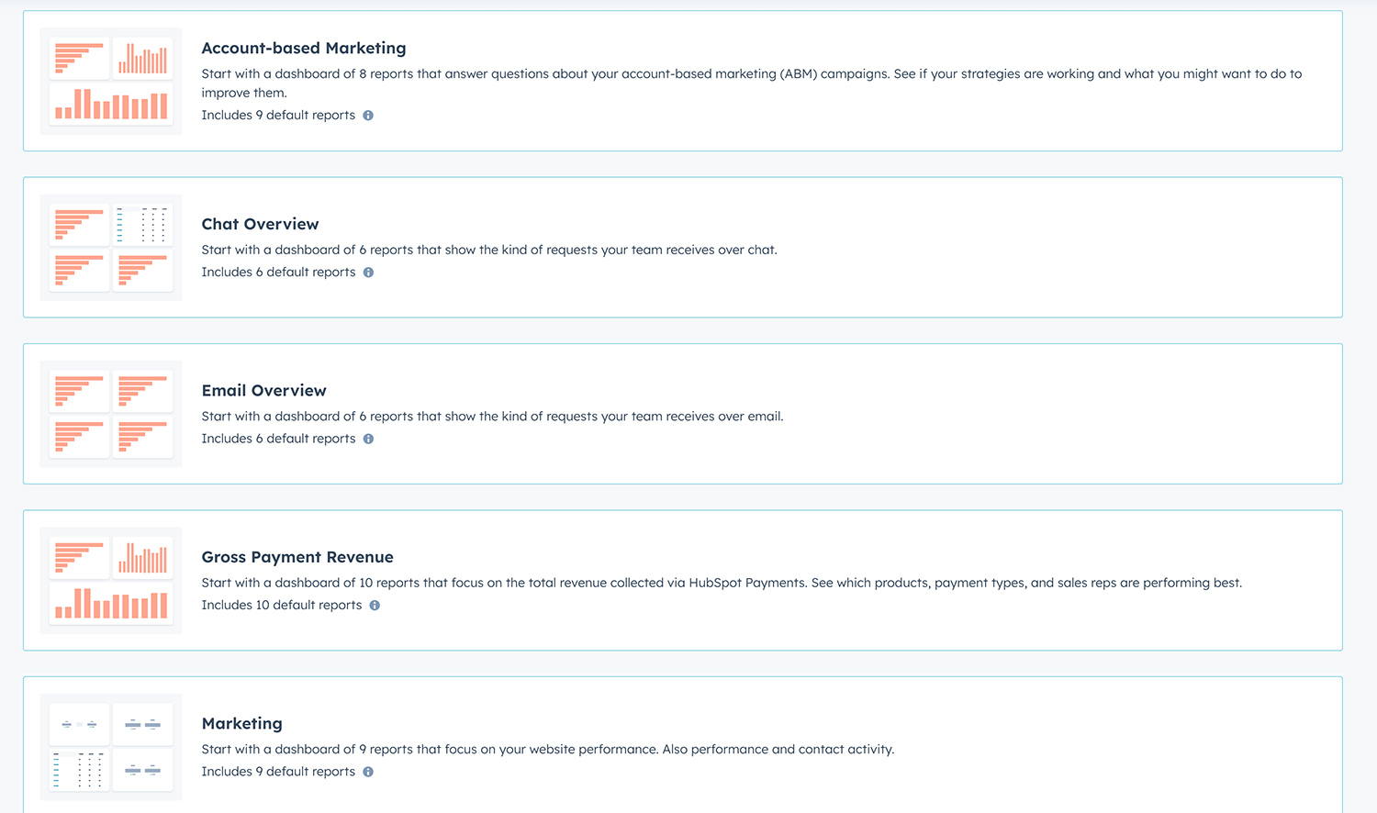The width and height of the screenshot is (1377, 813).
Task: Open the Gross Payment Revenue title
Action: 297,557
